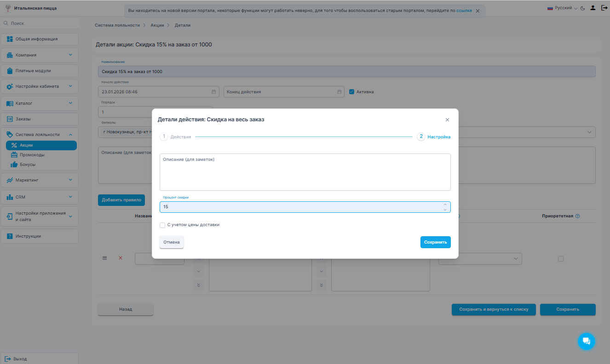This screenshot has height=364, width=610.
Task: Check the Приорететная checkbox in rule row
Action: 560,259
